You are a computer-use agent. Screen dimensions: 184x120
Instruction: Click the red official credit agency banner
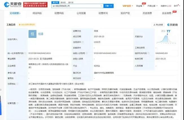click(x=35, y=4)
